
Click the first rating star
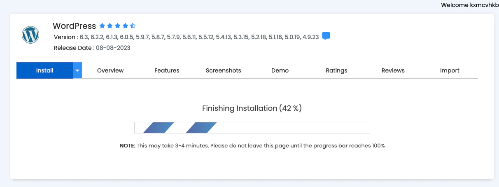[x=102, y=26]
